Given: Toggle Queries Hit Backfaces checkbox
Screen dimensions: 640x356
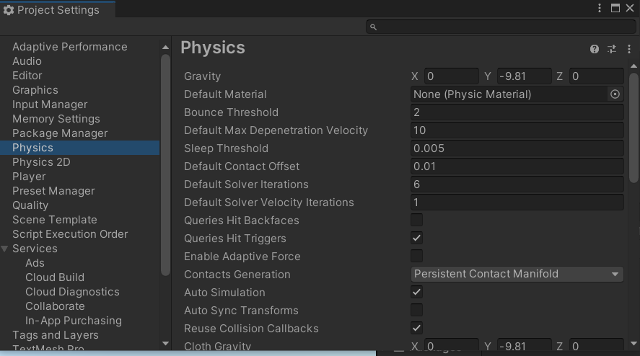Looking at the screenshot, I should (417, 221).
